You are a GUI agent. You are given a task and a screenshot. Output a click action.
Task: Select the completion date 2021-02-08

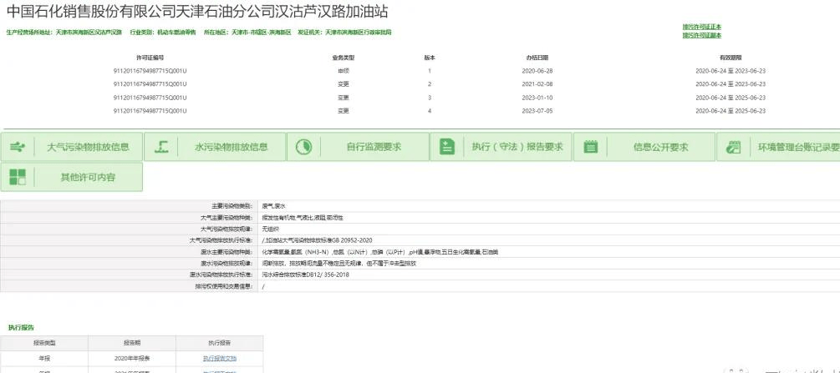(x=537, y=84)
